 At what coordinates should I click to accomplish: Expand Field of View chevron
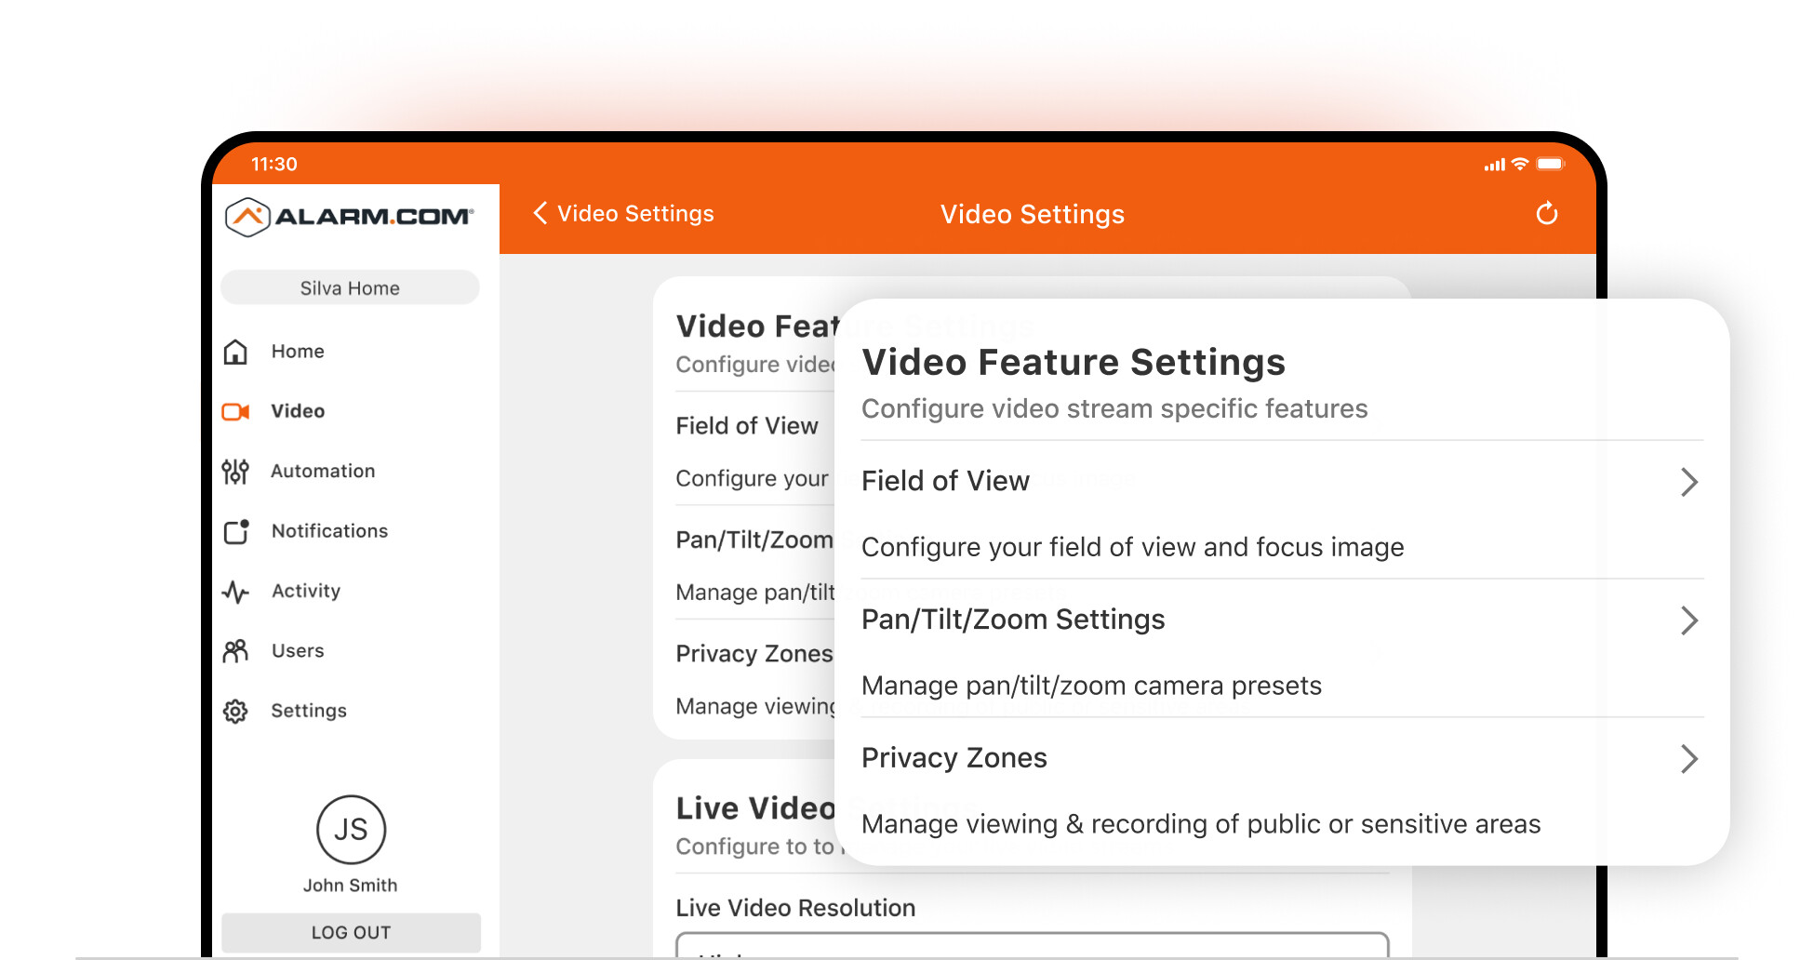tap(1688, 482)
